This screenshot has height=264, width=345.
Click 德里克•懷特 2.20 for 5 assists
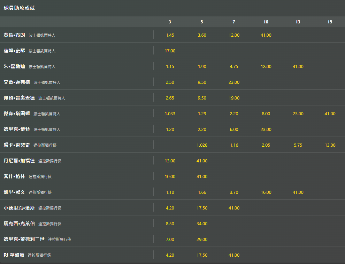click(202, 129)
